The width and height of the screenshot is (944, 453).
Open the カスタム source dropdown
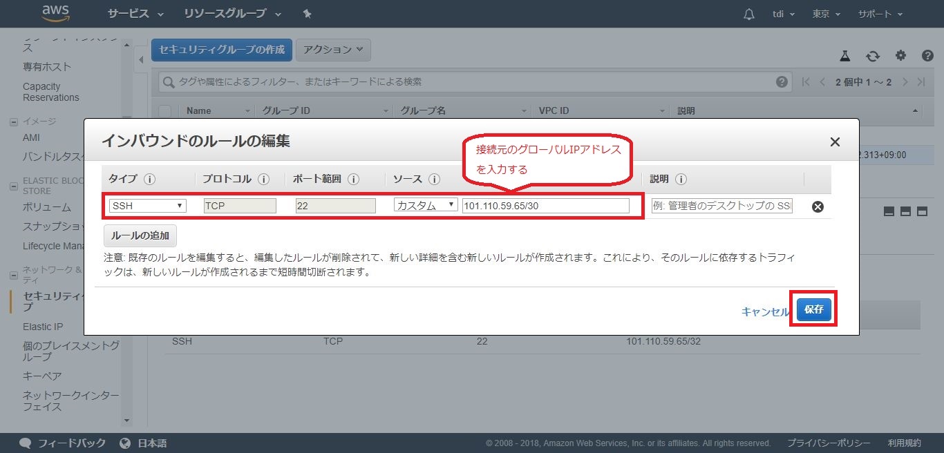tap(426, 205)
